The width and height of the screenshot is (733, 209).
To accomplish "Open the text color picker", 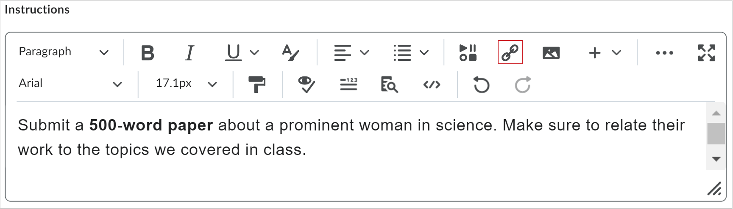I will pos(291,53).
